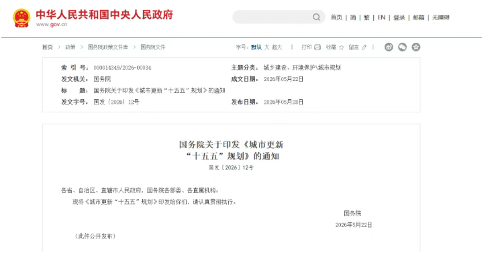Open the 邮箱 mailbox link
This screenshot has height=278, width=492.
point(419,17)
